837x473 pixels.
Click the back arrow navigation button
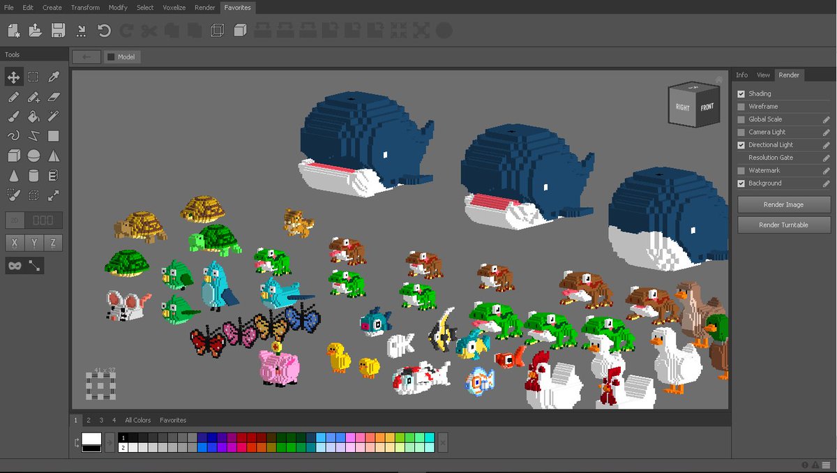(x=86, y=57)
